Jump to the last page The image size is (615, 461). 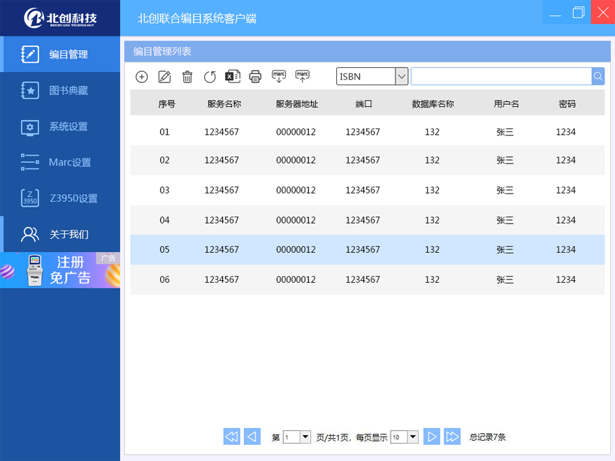tap(452, 437)
